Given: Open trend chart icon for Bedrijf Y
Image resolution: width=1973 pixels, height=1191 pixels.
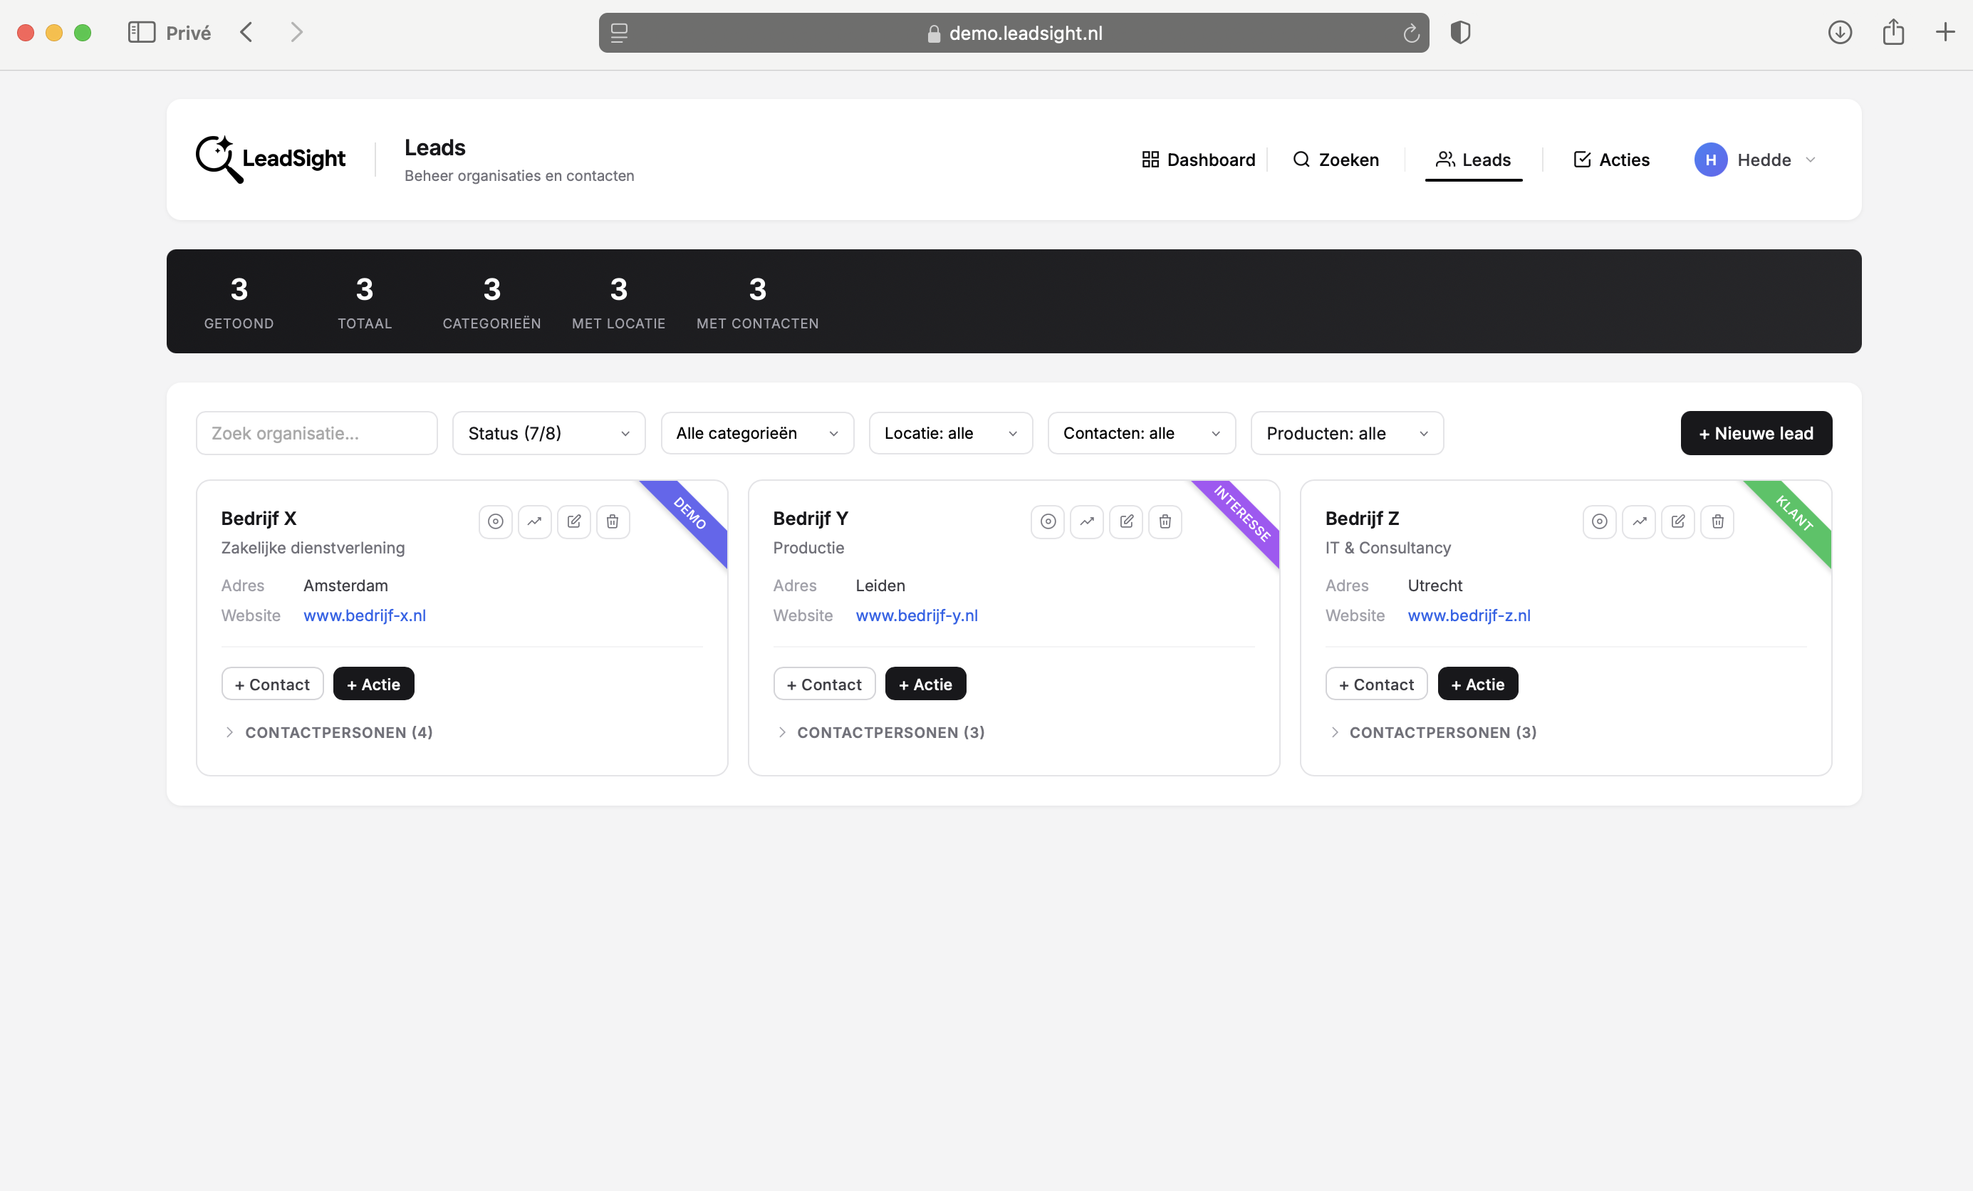Looking at the screenshot, I should [x=1087, y=521].
